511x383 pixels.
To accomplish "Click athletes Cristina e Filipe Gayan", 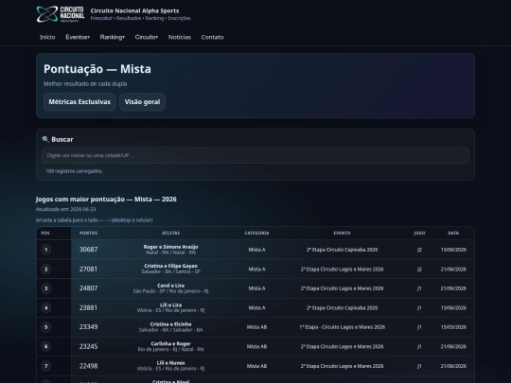I will (x=170, y=266).
